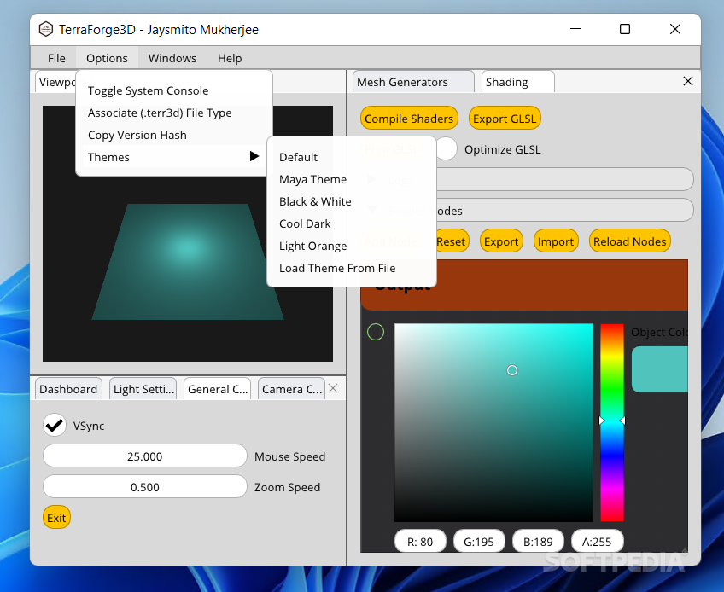The image size is (724, 592).
Task: Open the Camera C... tab
Action: pyautogui.click(x=292, y=389)
